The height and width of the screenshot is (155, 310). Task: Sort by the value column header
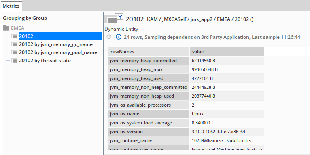[x=227, y=52]
